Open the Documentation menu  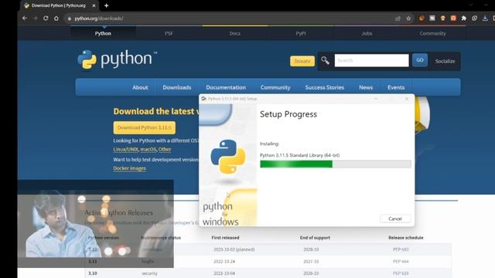[x=226, y=87]
